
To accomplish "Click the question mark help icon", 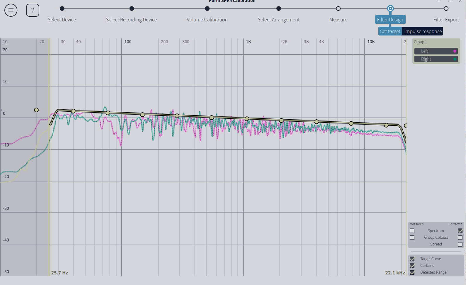I will (33, 10).
